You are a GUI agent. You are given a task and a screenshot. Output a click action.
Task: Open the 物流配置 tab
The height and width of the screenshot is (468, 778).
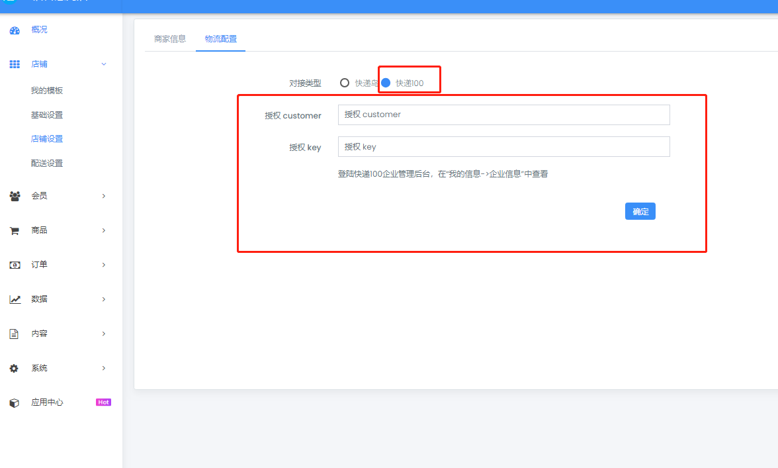point(220,39)
